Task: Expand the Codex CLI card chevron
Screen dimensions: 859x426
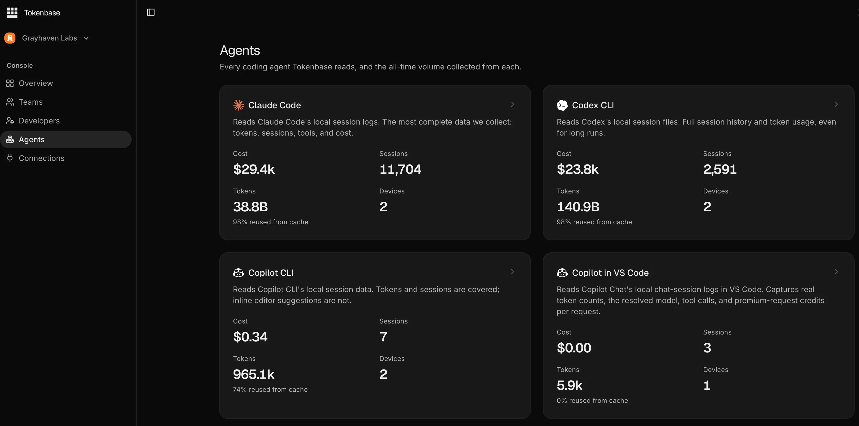Action: (x=836, y=104)
